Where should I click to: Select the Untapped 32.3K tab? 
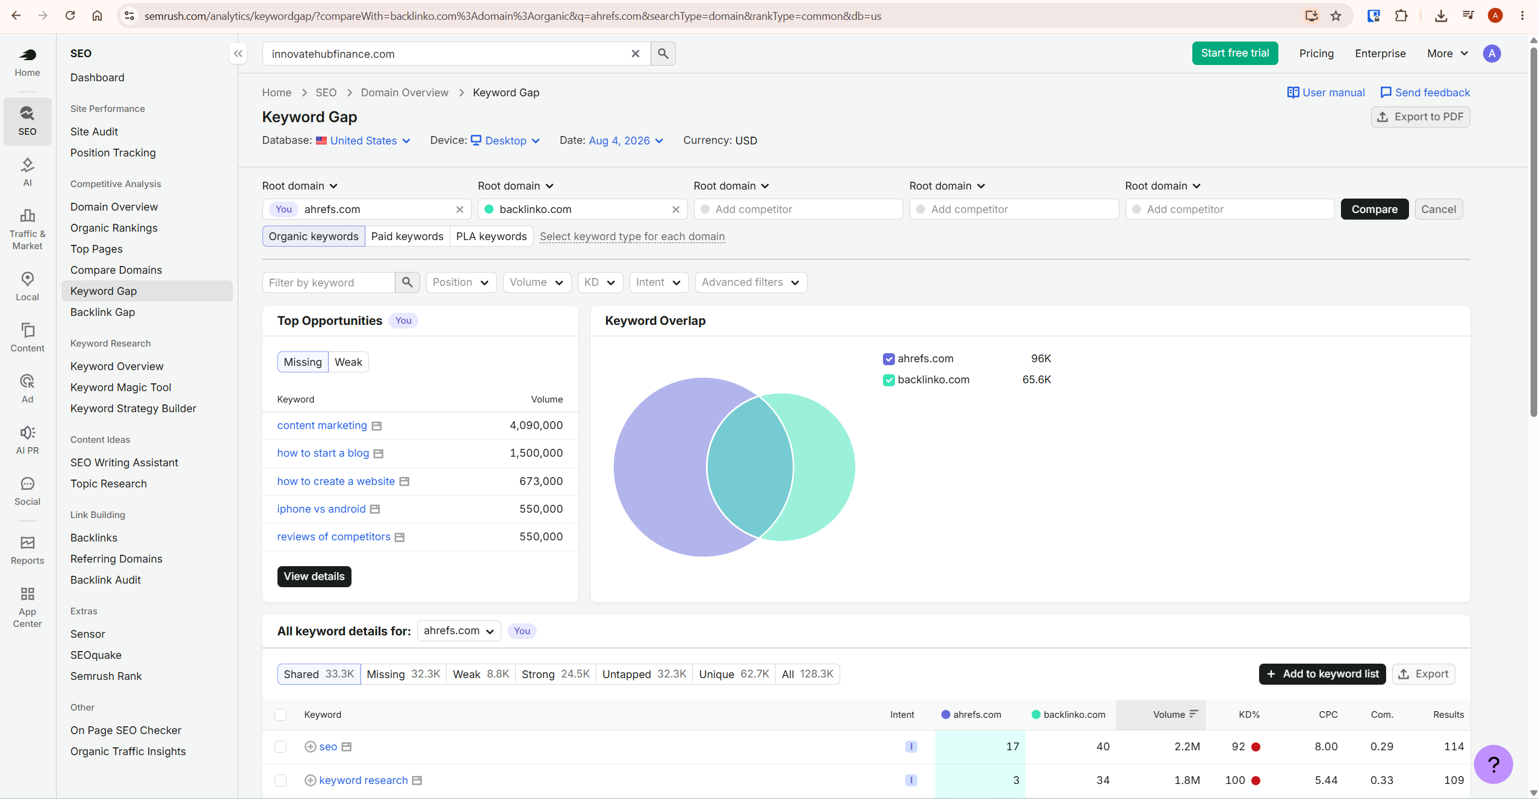coord(644,674)
